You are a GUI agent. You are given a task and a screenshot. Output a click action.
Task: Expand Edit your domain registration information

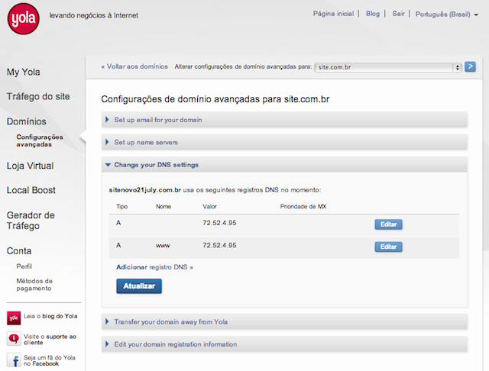tap(175, 344)
